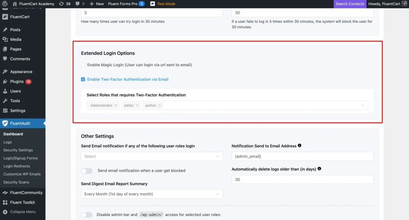Screen dimensions: 409x220
Task: Open the comments bubble in admin bar
Action: [x=77, y=4]
